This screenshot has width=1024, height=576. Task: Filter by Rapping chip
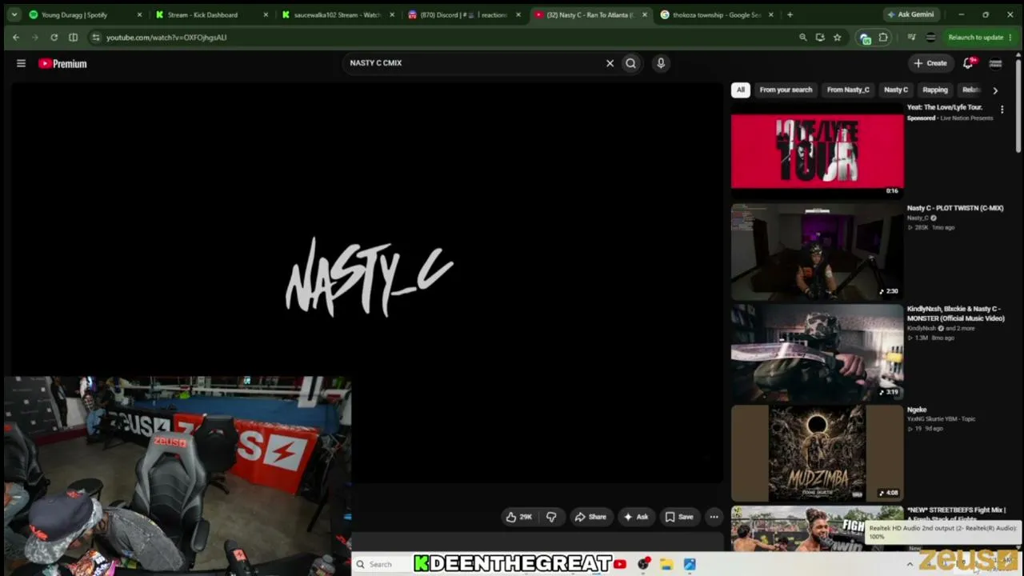[x=935, y=90]
